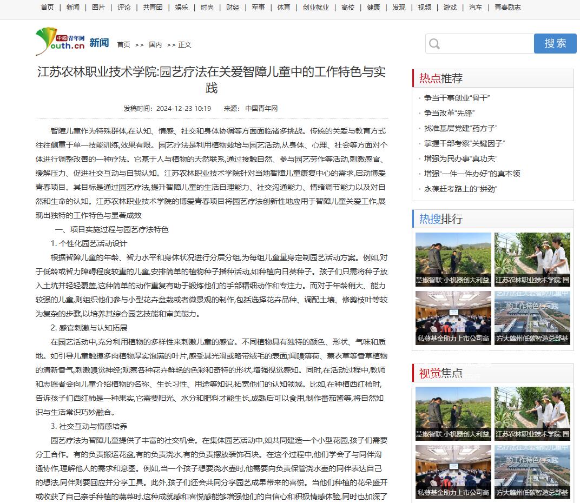Click the 薏椒智联 thumbnail in 视觉焦点
Image resolution: width=580 pixels, height=503 pixels.
pyautogui.click(x=453, y=414)
